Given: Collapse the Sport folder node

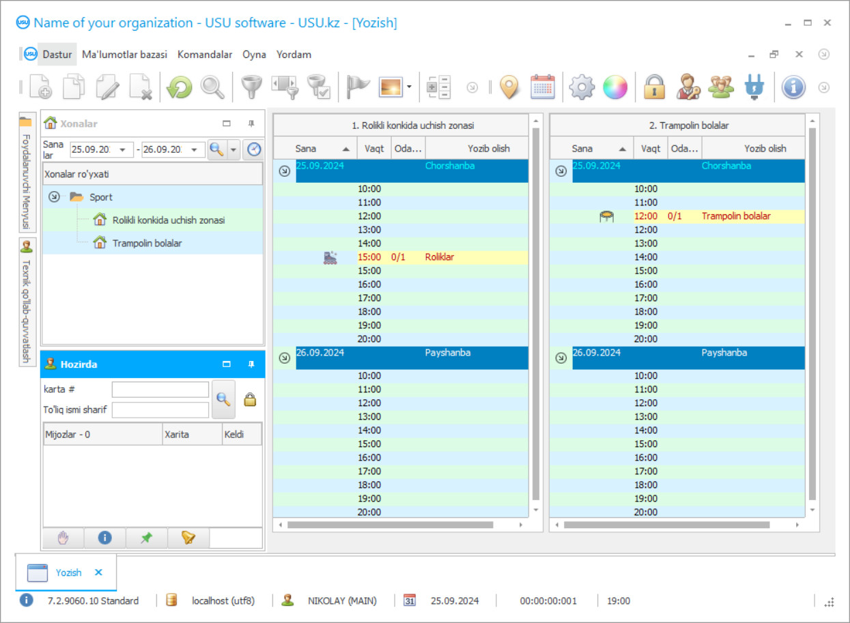Looking at the screenshot, I should coord(54,197).
